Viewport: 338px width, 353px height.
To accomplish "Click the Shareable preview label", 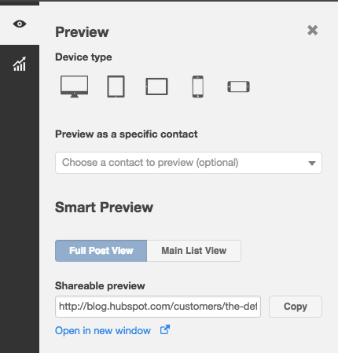I will 100,286.
